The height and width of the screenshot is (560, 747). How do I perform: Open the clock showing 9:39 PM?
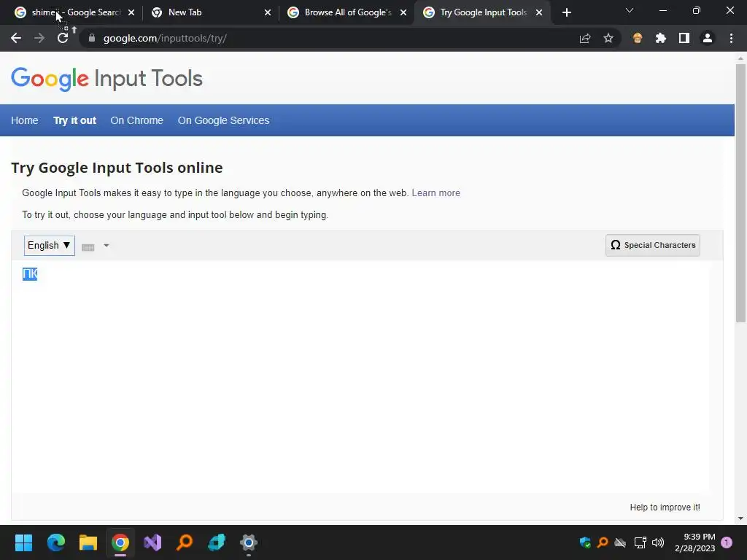[695, 542]
